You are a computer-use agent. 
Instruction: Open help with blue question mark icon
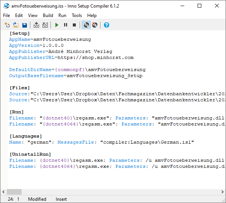[107, 25]
